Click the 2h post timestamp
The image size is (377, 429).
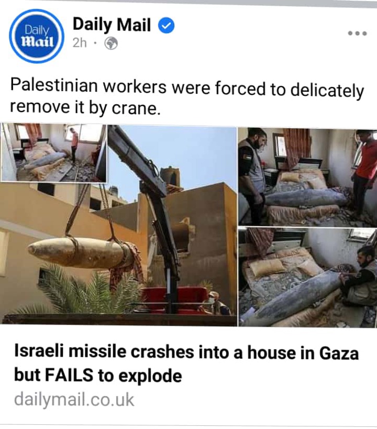[x=80, y=43]
